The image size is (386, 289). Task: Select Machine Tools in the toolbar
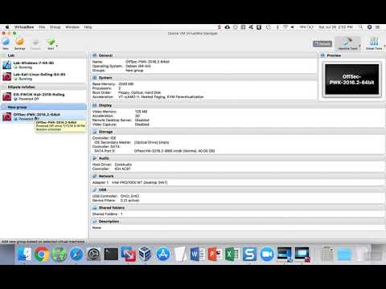[x=347, y=43]
